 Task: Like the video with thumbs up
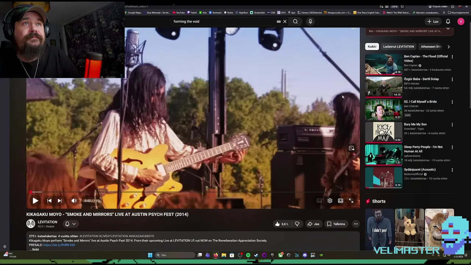pyautogui.click(x=282, y=224)
